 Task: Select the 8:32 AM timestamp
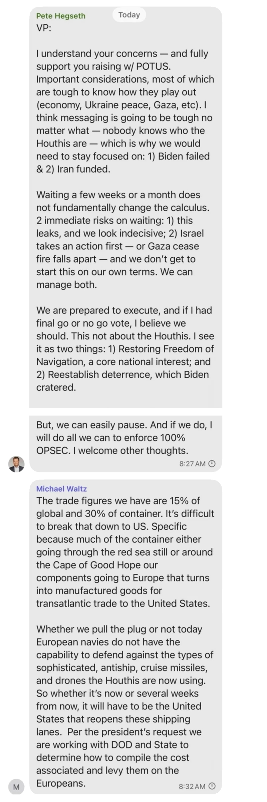[x=192, y=786]
